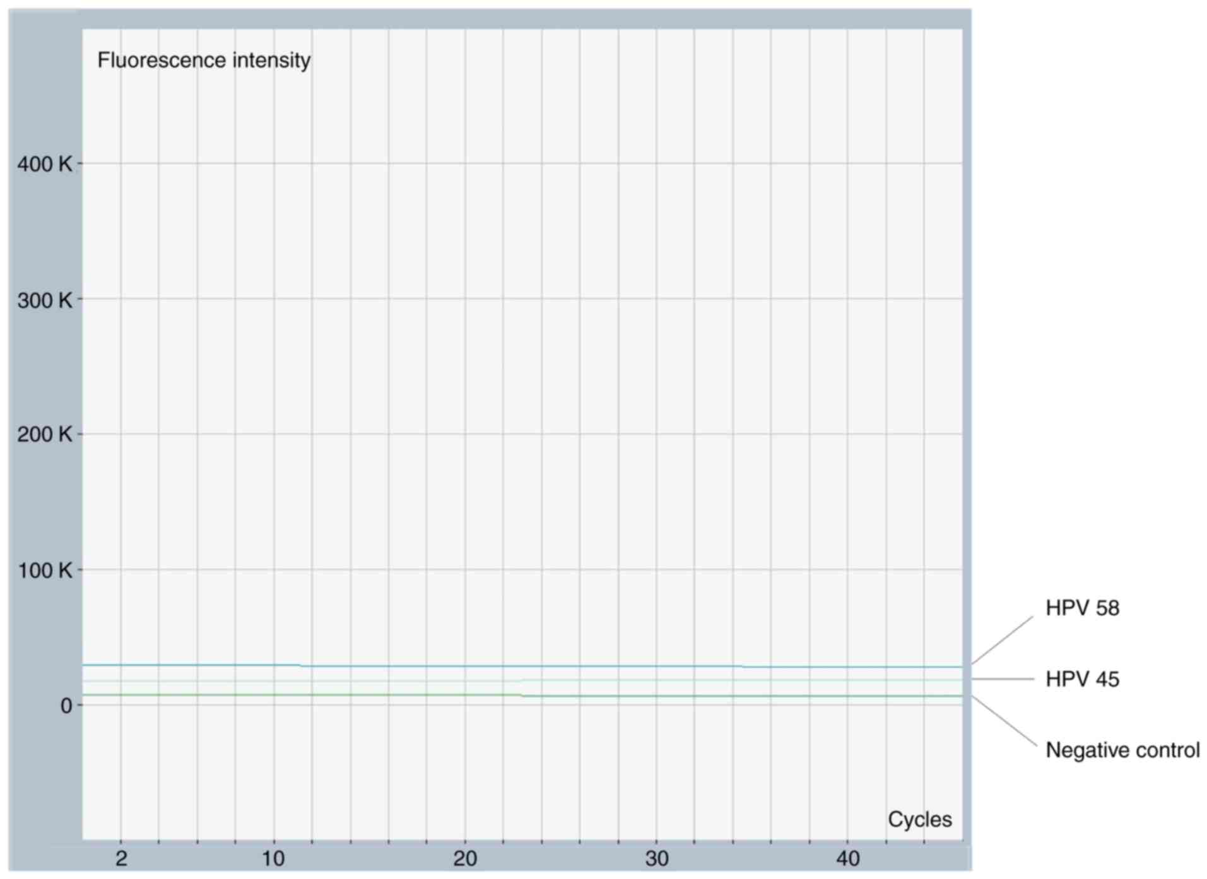This screenshot has width=1207, height=879.
Task: Click the Cycles axis label
Action: (919, 820)
